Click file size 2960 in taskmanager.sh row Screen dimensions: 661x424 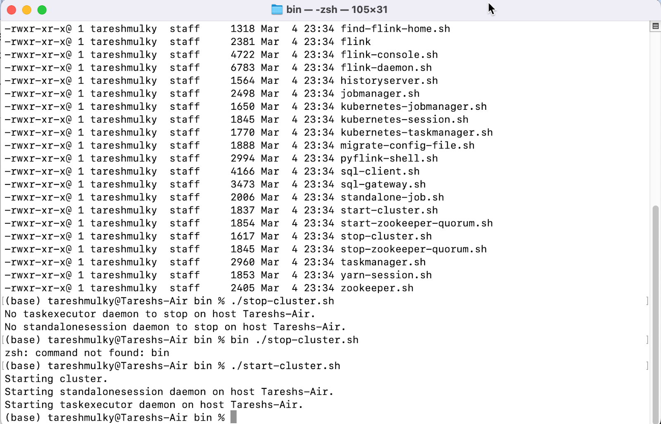pyautogui.click(x=243, y=262)
